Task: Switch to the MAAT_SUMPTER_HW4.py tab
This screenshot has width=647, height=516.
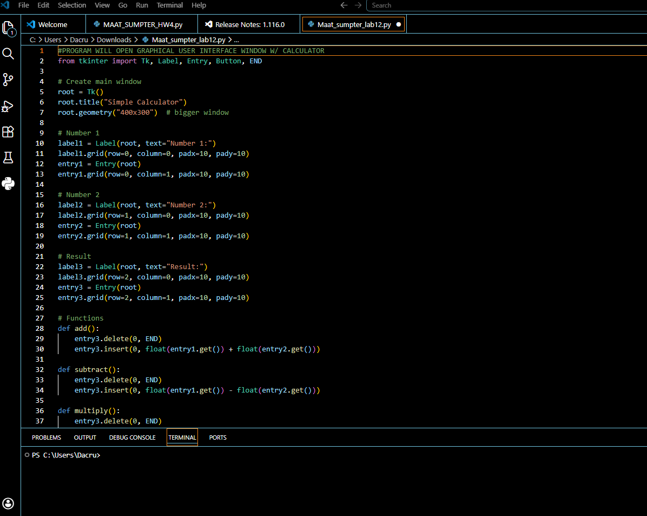Action: coord(142,24)
